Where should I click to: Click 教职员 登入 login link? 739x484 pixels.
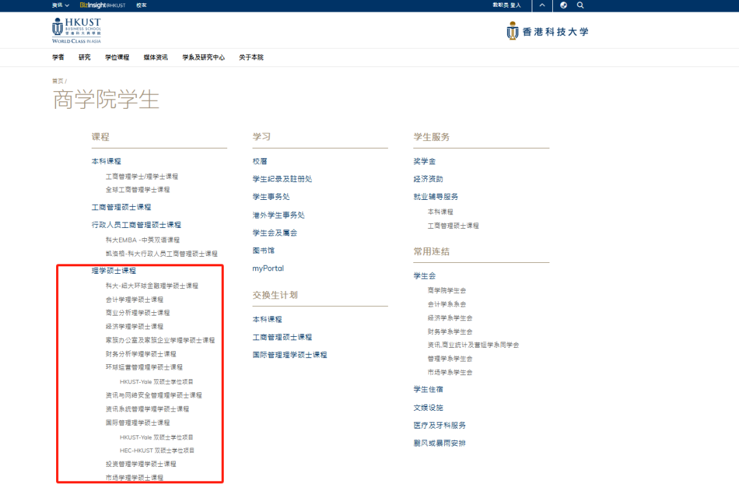[x=506, y=5]
